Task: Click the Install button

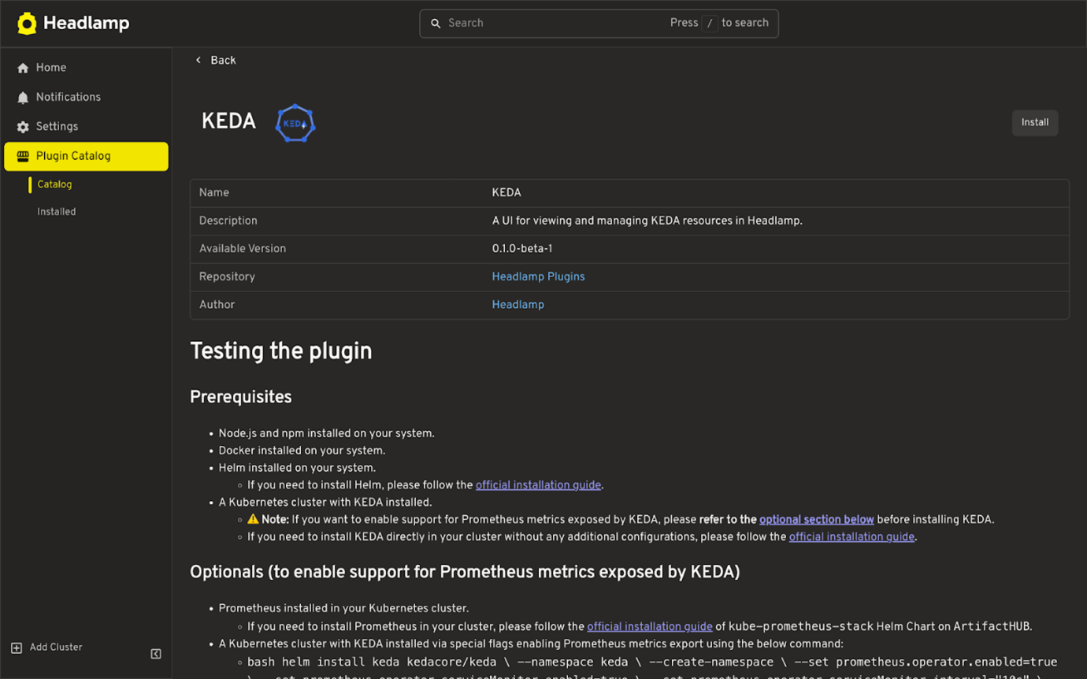Action: (x=1035, y=123)
